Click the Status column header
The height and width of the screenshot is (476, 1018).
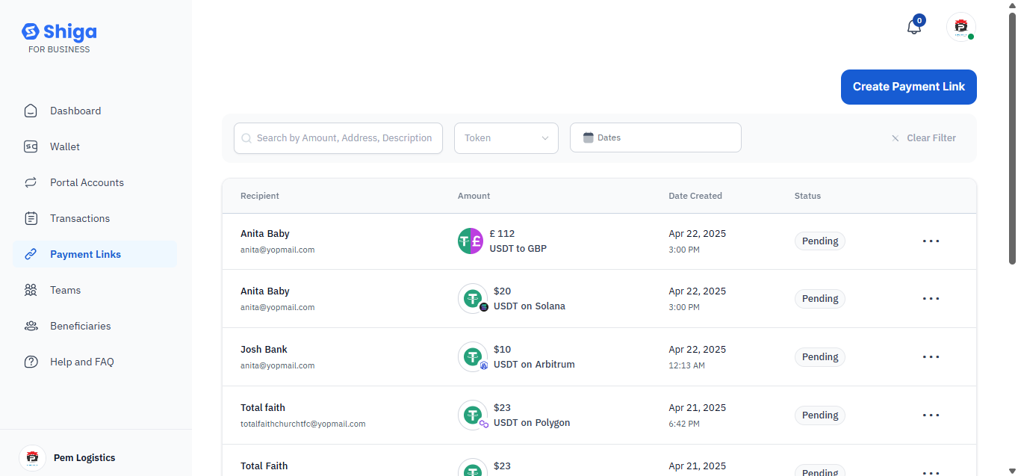point(807,196)
